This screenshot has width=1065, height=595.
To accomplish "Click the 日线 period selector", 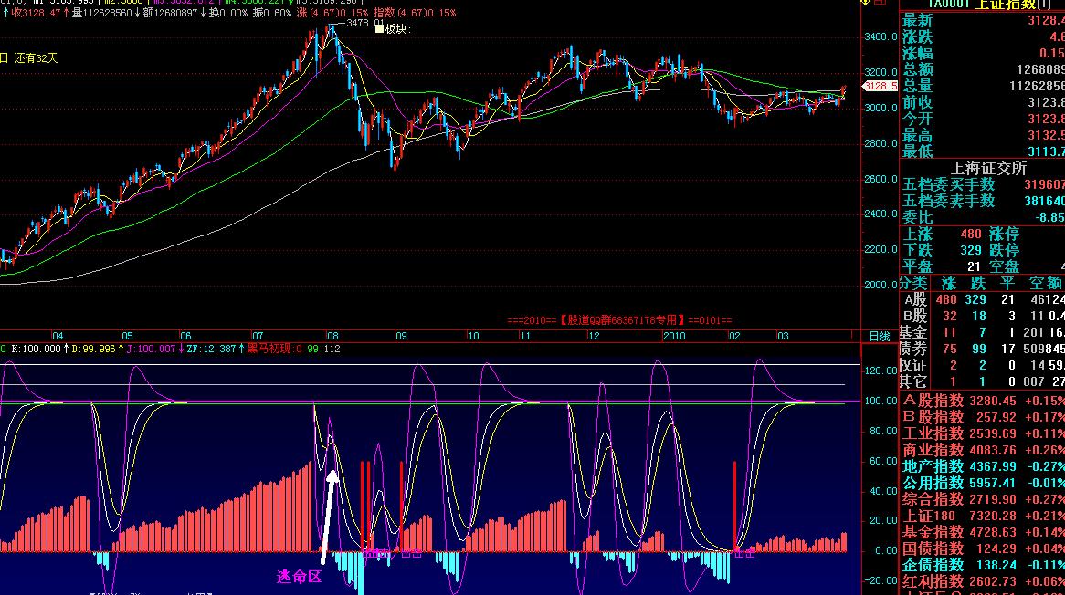I will click(879, 336).
